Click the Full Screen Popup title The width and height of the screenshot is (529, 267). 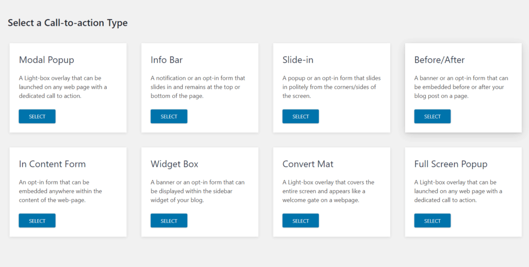coord(450,164)
